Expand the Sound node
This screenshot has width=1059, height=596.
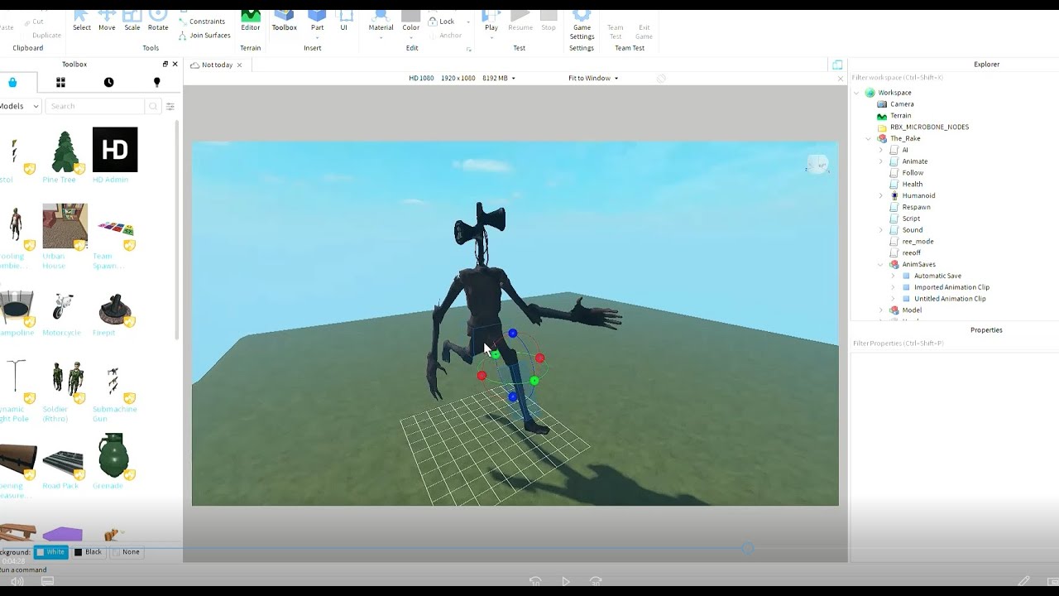click(x=881, y=230)
